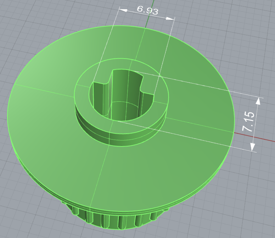Click the keyed hole inside the hub
This screenshot has width=275, height=238.
pos(121,95)
